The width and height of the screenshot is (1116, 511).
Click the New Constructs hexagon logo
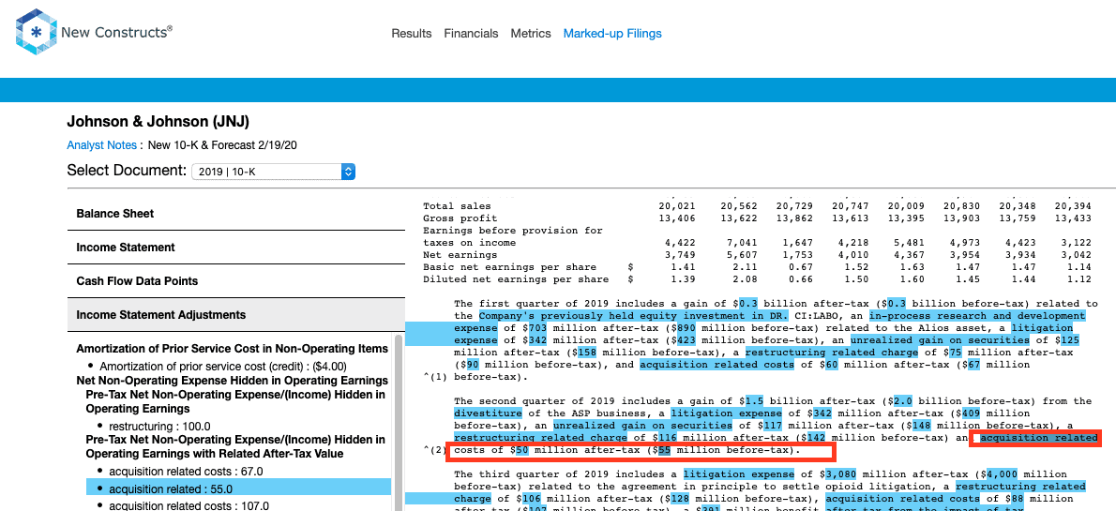(36, 32)
